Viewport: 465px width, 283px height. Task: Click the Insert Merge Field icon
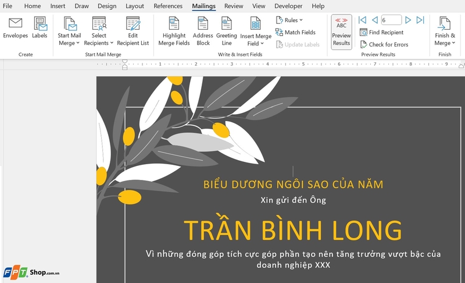[255, 24]
